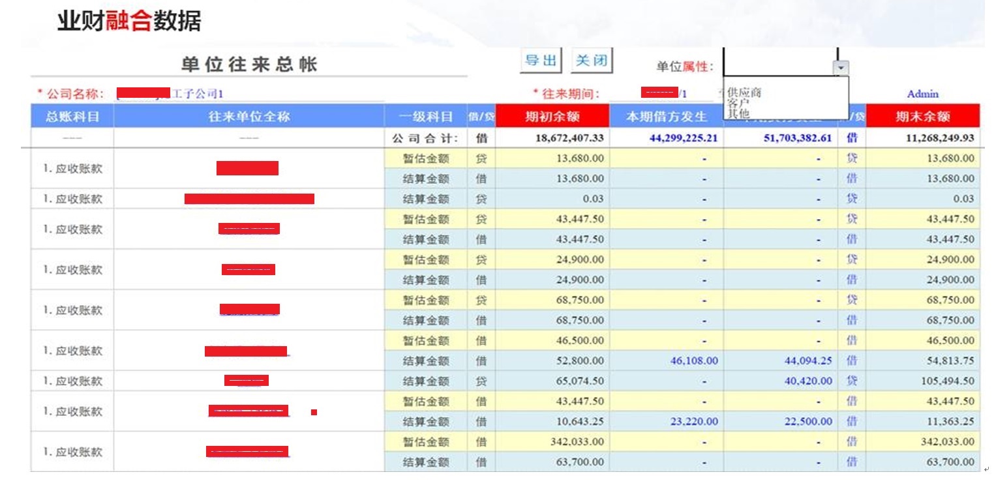Open company total debit amount 44,299,225.21
The image size is (994, 485).
pyautogui.click(x=683, y=138)
